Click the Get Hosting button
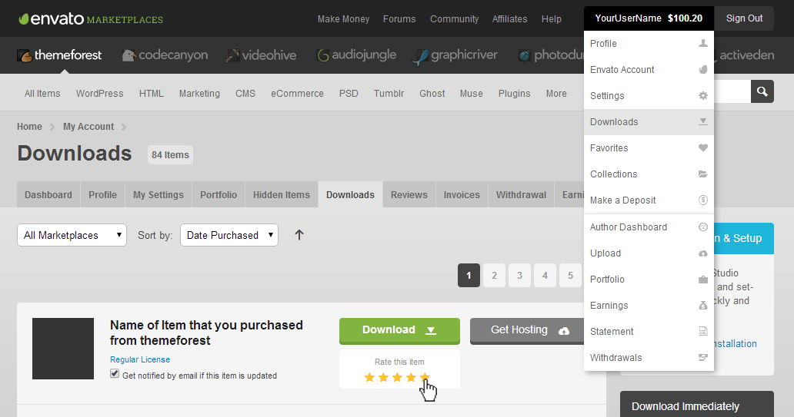 tap(527, 330)
